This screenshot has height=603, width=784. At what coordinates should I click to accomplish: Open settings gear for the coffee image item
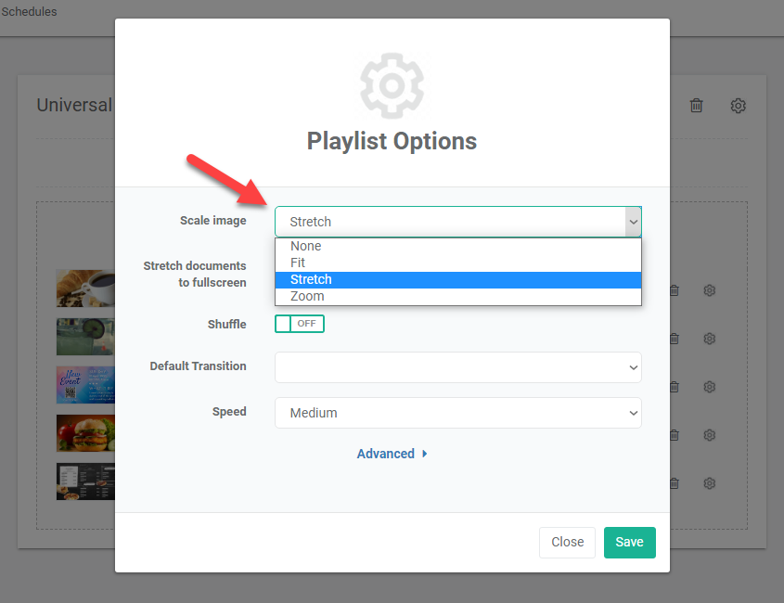pos(709,290)
